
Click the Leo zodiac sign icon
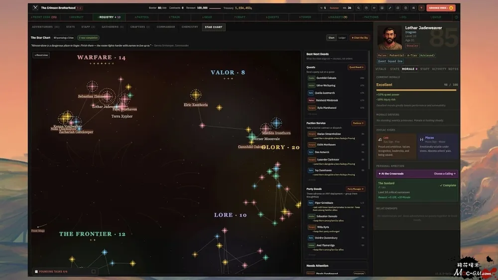pyautogui.click(x=380, y=140)
